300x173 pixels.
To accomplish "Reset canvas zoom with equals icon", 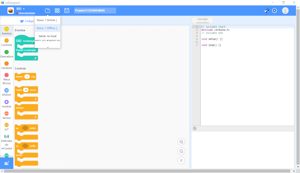I will [181, 160].
